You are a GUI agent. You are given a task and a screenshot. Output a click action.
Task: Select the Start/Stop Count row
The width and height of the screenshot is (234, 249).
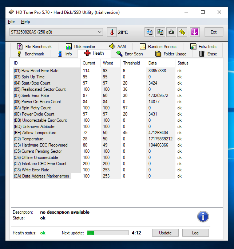pyautogui.click(x=106, y=83)
